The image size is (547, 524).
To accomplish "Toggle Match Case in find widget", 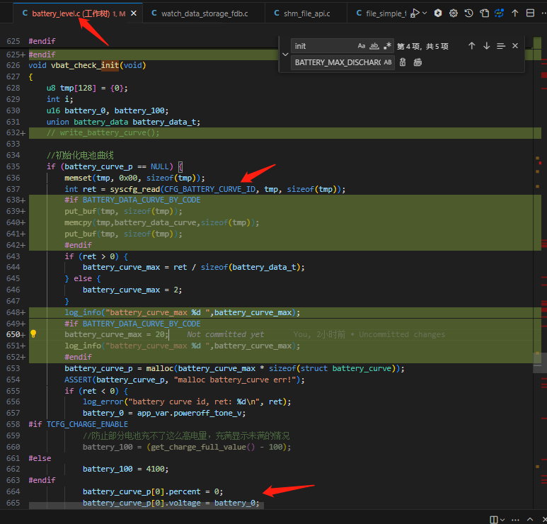I will (x=361, y=46).
